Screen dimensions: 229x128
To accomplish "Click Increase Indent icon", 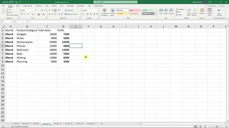I will pyautogui.click(x=62, y=14).
